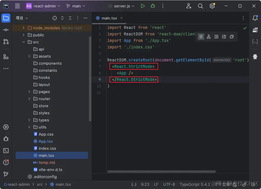Open the Pull Requests tool window
Viewport: 261px width, 189px height.
pyautogui.click(x=6, y=41)
